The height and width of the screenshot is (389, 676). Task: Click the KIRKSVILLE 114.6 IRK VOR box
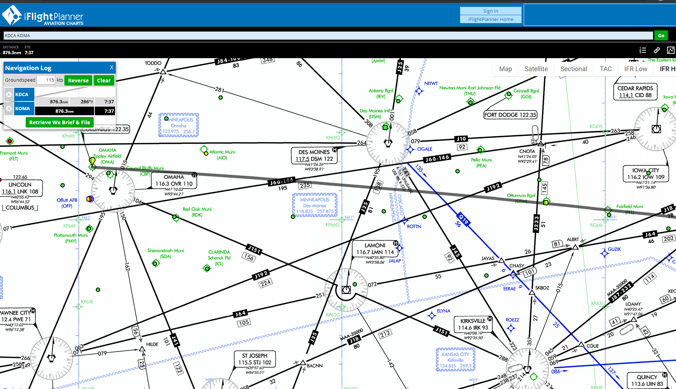pos(473,324)
